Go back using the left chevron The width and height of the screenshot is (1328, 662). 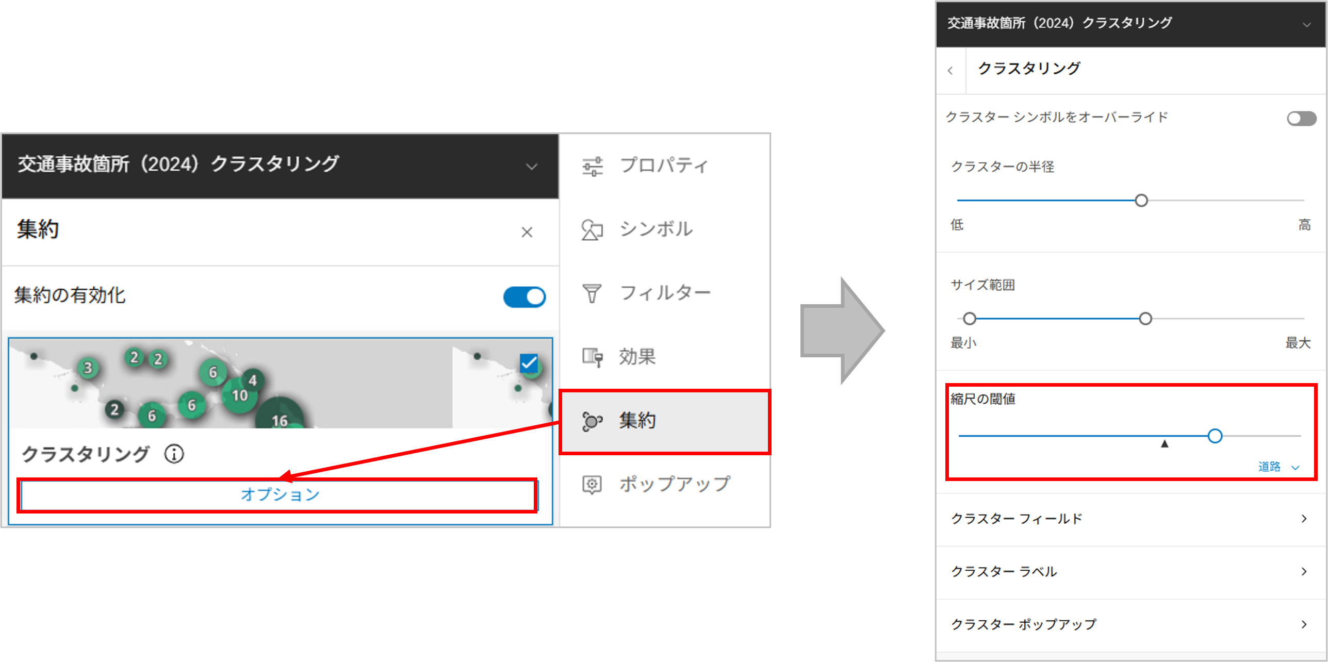coord(950,71)
